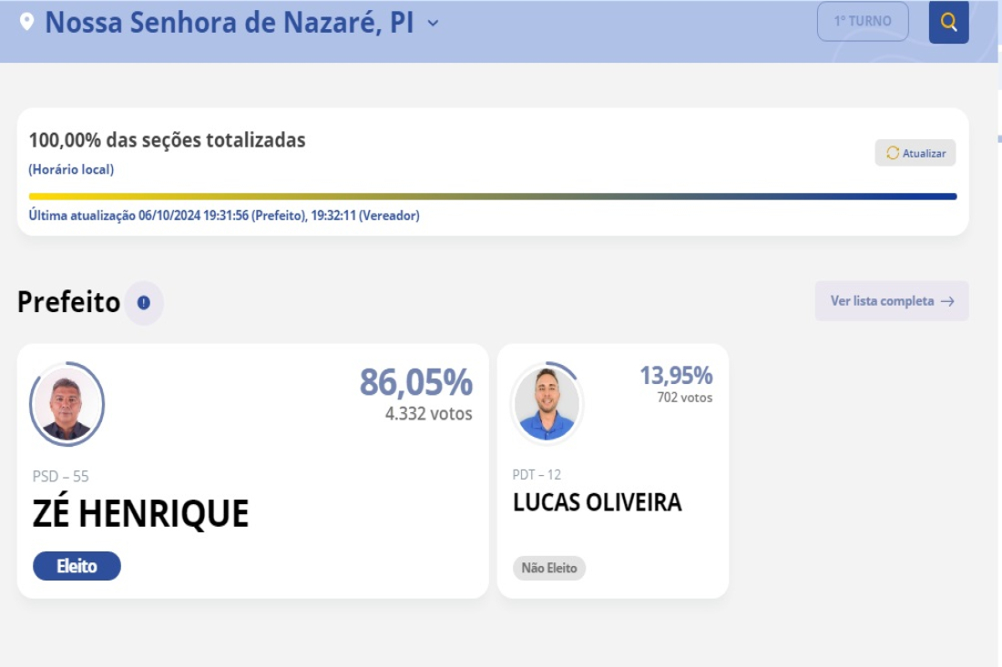Screen dimensions: 1002x667
Task: Click the arrow icon in Ver lista completa
Action: pyautogui.click(x=947, y=301)
